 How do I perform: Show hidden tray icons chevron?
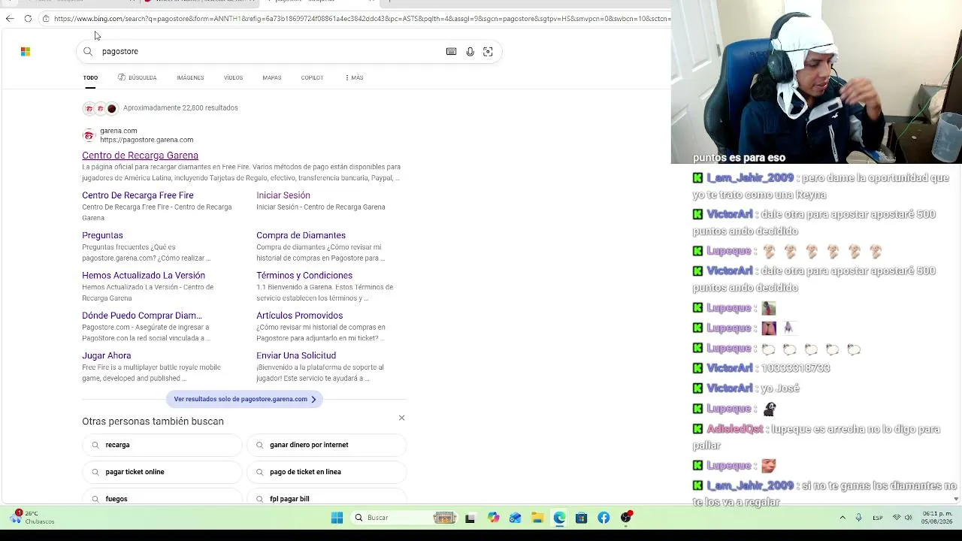coord(843,518)
